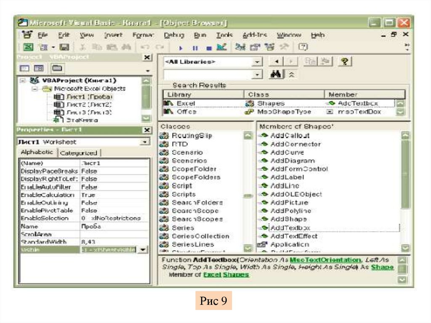The width and height of the screenshot is (431, 323).
Task: Open the Visible property value dropdown
Action: 143,250
